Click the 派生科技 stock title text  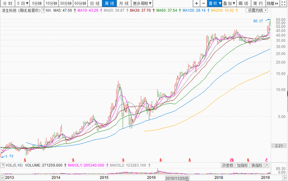pos(9,10)
